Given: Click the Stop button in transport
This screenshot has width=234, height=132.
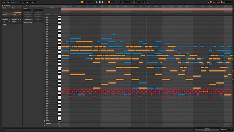Looking at the screenshot, I should (99, 2).
